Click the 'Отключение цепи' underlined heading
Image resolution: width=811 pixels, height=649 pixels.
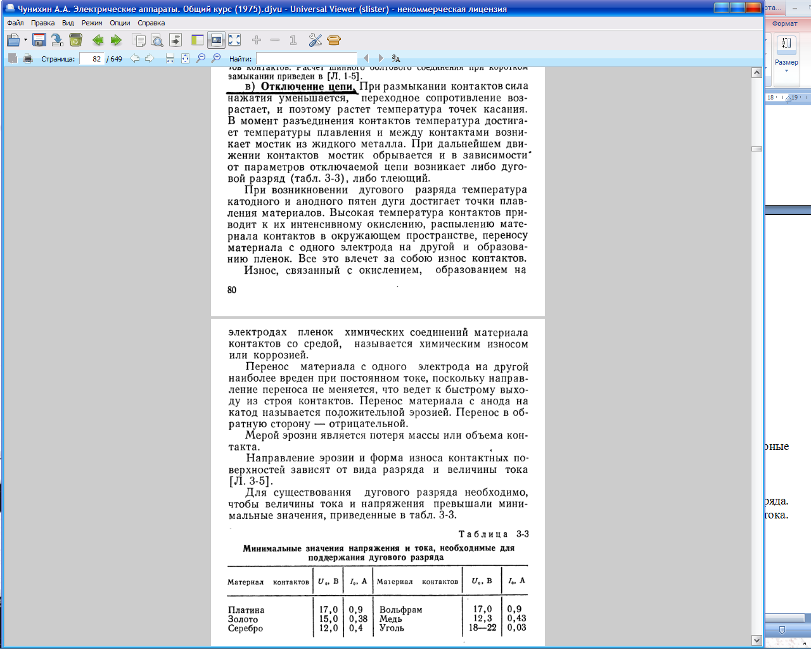tap(307, 87)
